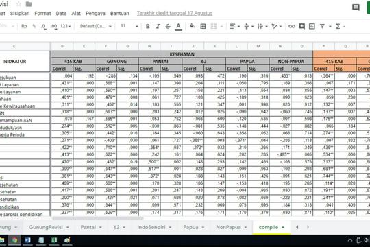Open the font family dropdown

(x=95, y=26)
